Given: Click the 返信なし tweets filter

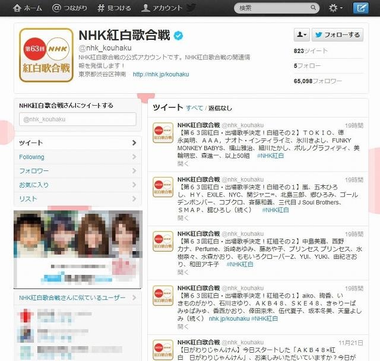Looking at the screenshot, I should pyautogui.click(x=220, y=108).
